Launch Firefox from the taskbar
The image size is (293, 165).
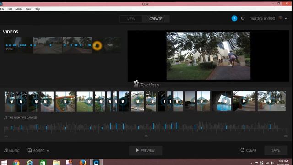[x=82, y=162]
